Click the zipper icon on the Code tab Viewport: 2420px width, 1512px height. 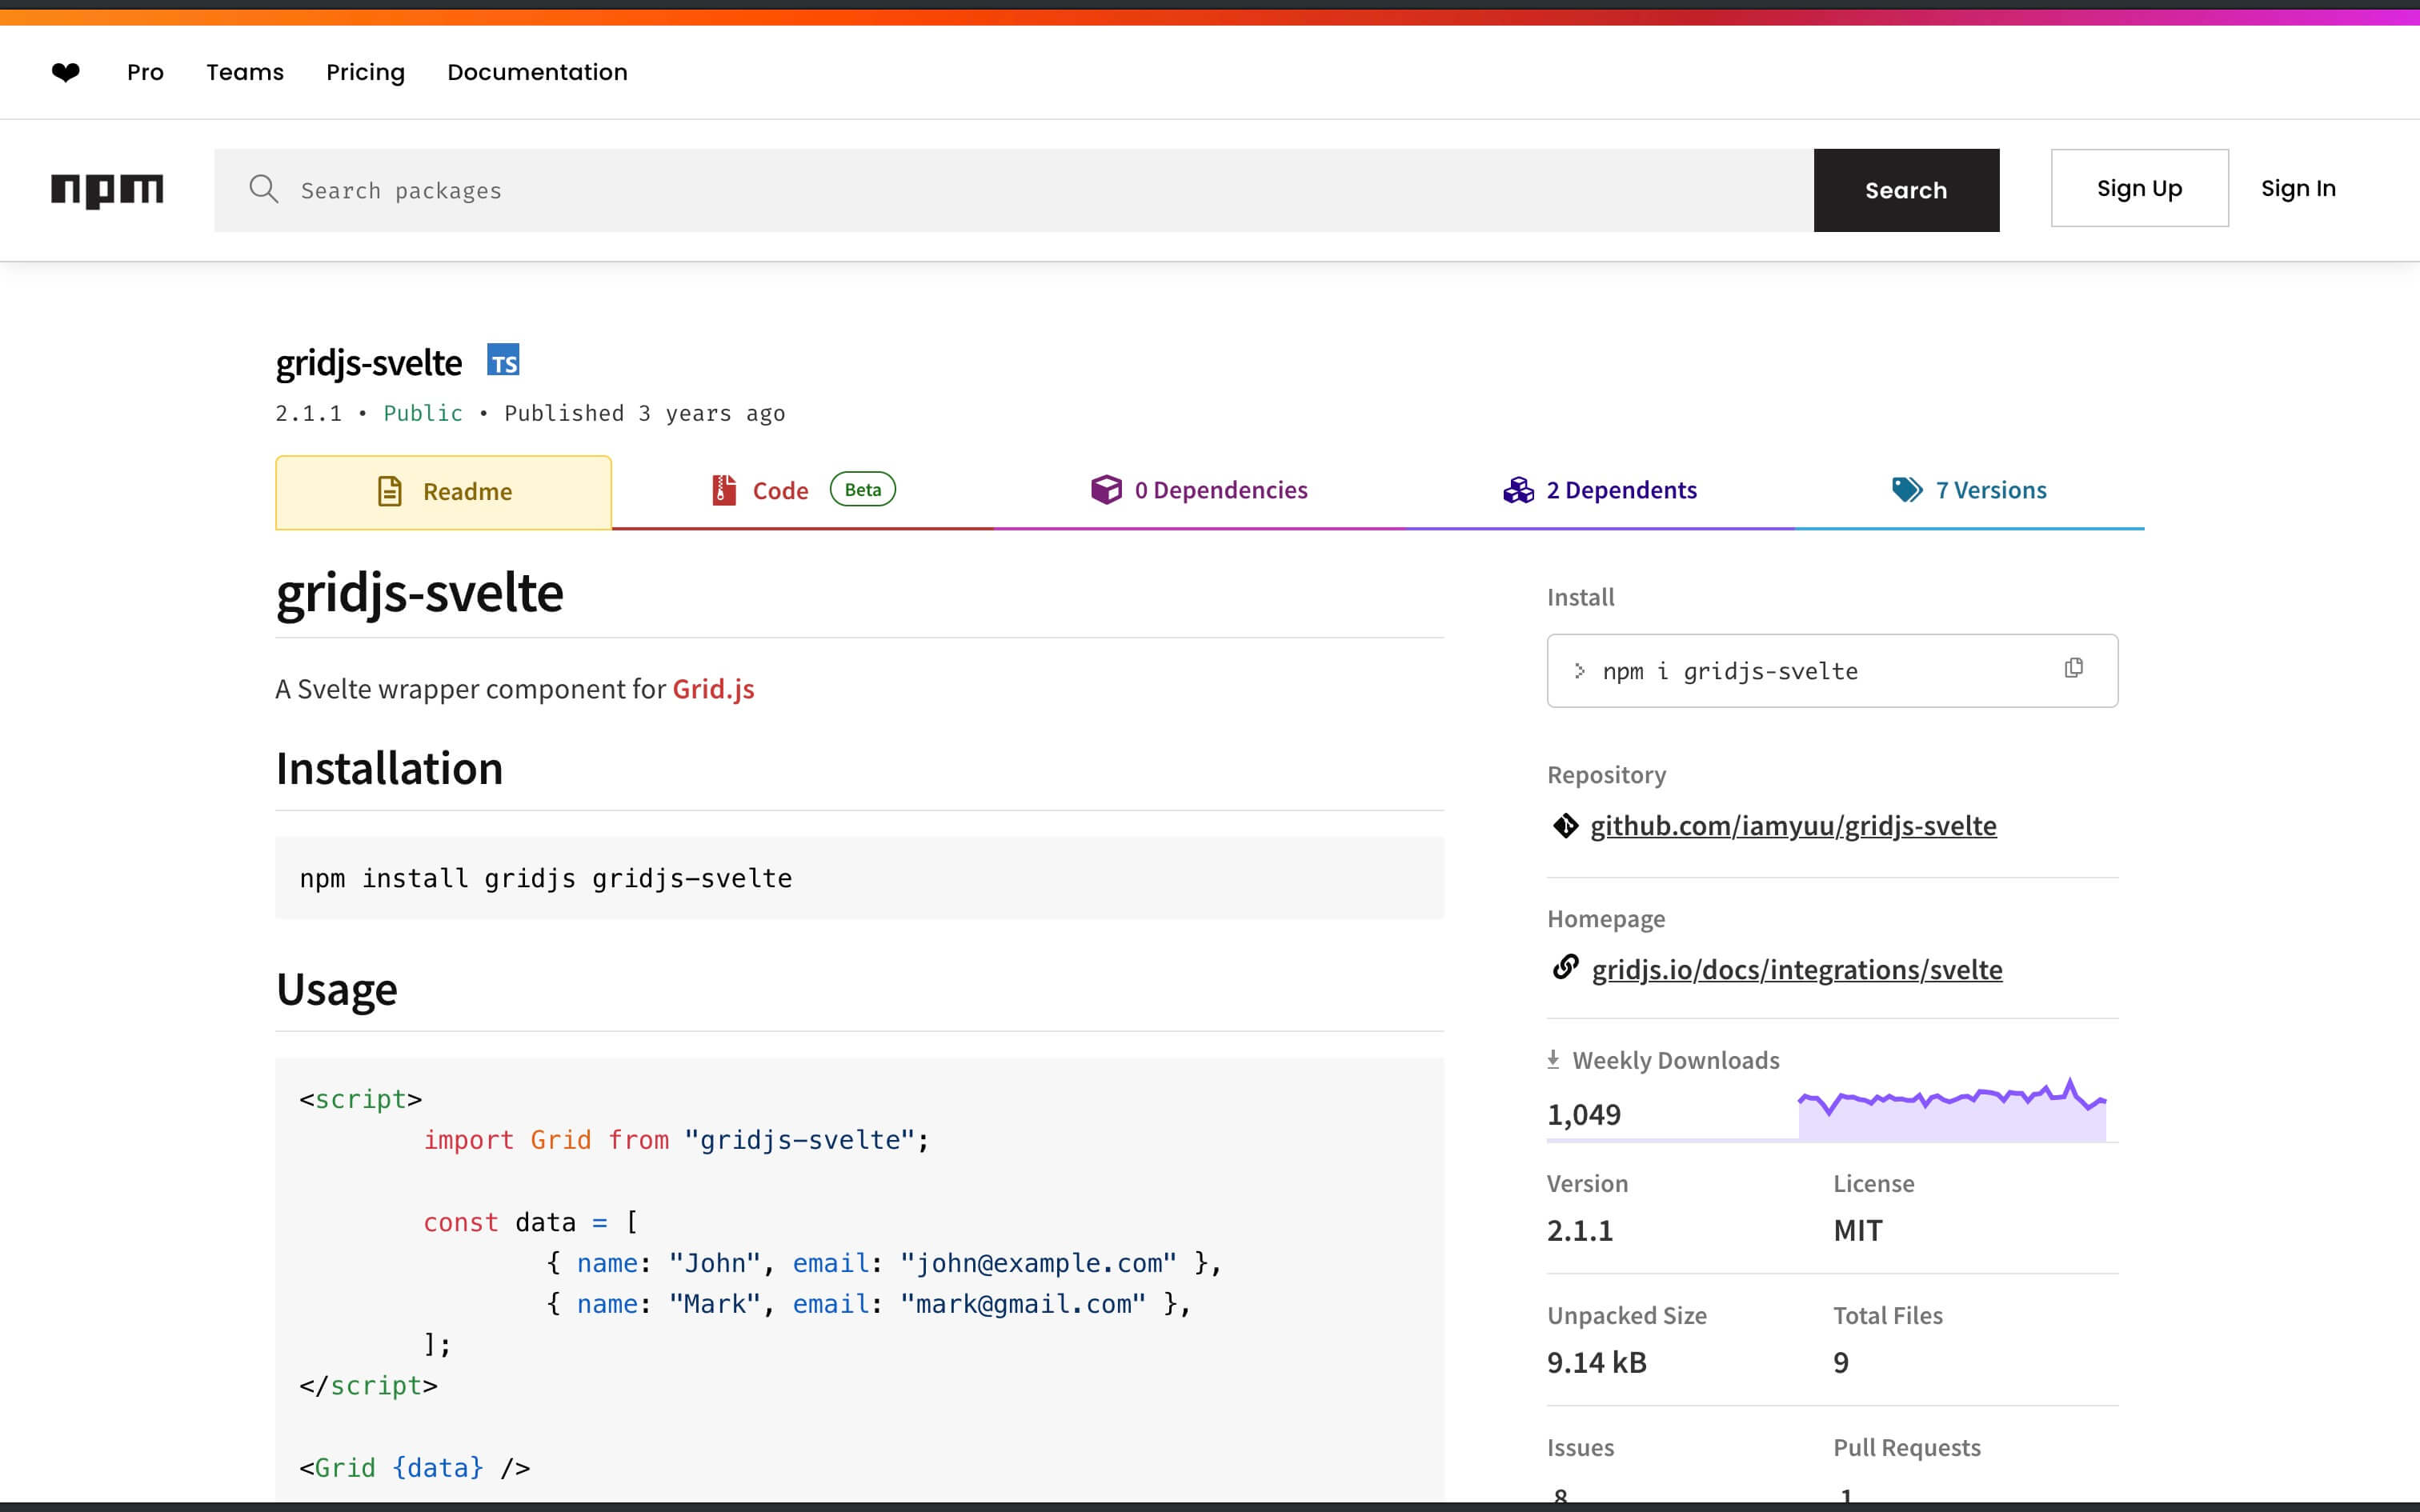[x=722, y=490]
